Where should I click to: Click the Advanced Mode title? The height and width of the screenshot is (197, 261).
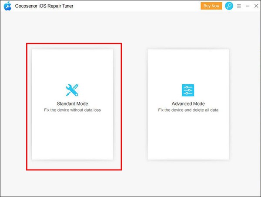(x=188, y=104)
